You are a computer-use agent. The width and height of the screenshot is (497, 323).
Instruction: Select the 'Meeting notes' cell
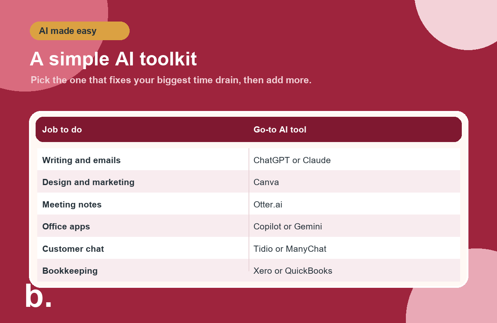pyautogui.click(x=143, y=204)
